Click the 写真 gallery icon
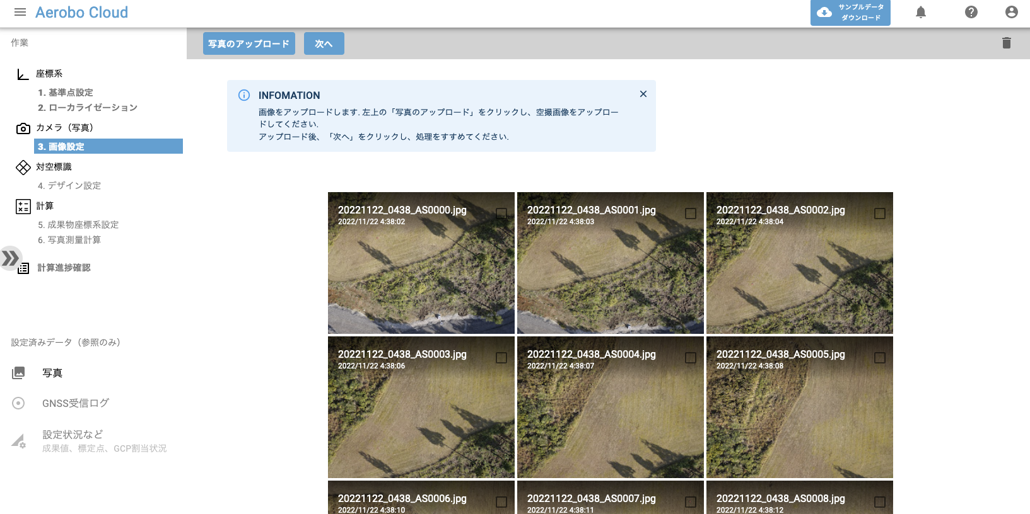Image resolution: width=1030 pixels, height=514 pixels. pyautogui.click(x=19, y=373)
